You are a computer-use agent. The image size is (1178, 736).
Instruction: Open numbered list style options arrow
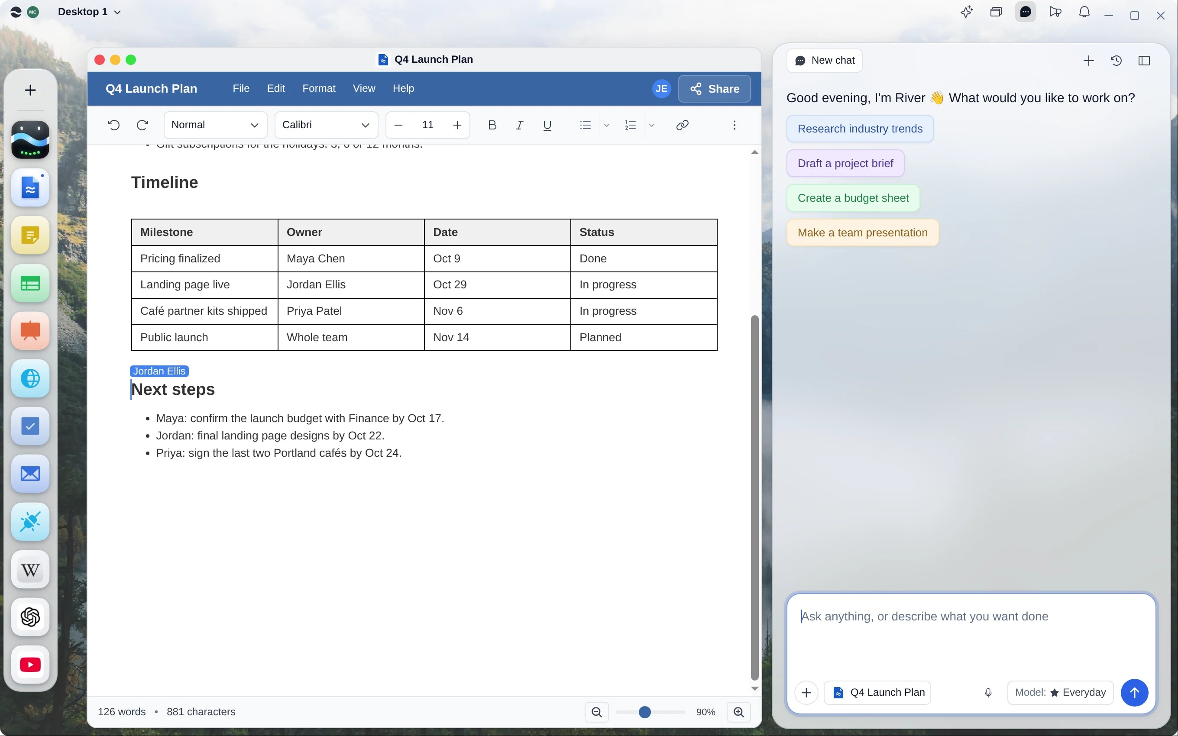point(652,125)
